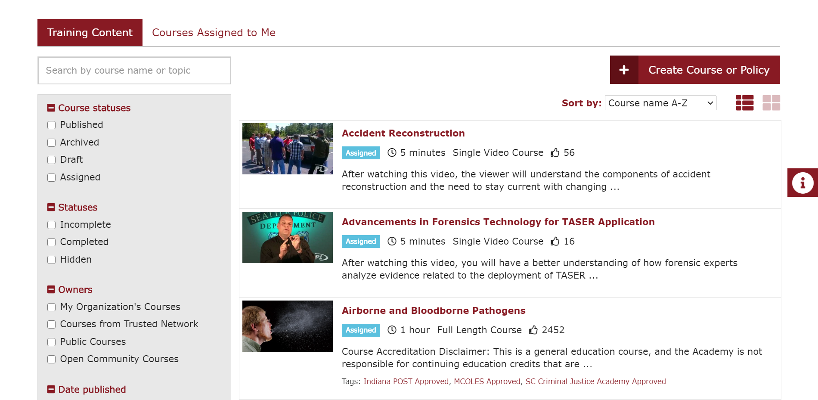The width and height of the screenshot is (818, 400).
Task: Check the Published status checkbox
Action: tap(52, 125)
